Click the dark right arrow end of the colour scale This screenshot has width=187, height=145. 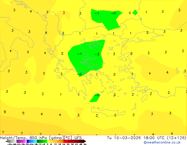85,141
